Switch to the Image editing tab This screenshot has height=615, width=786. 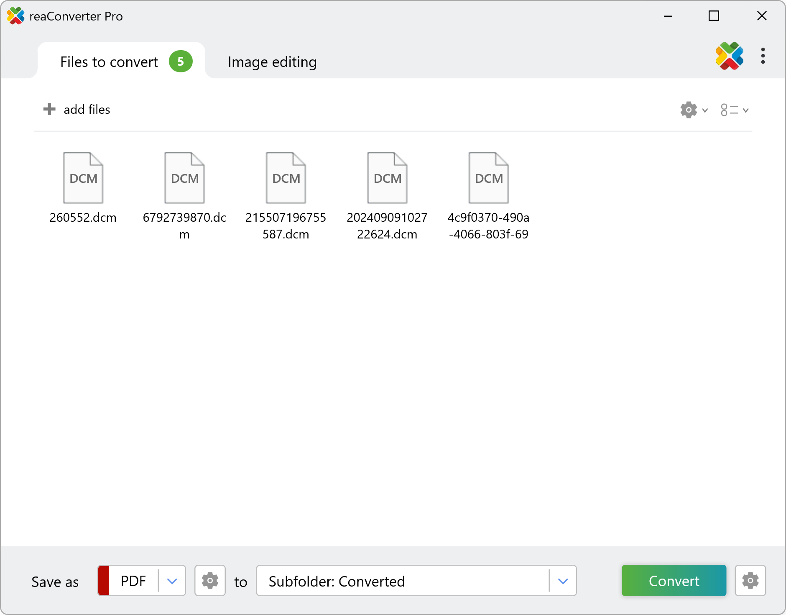click(x=272, y=61)
